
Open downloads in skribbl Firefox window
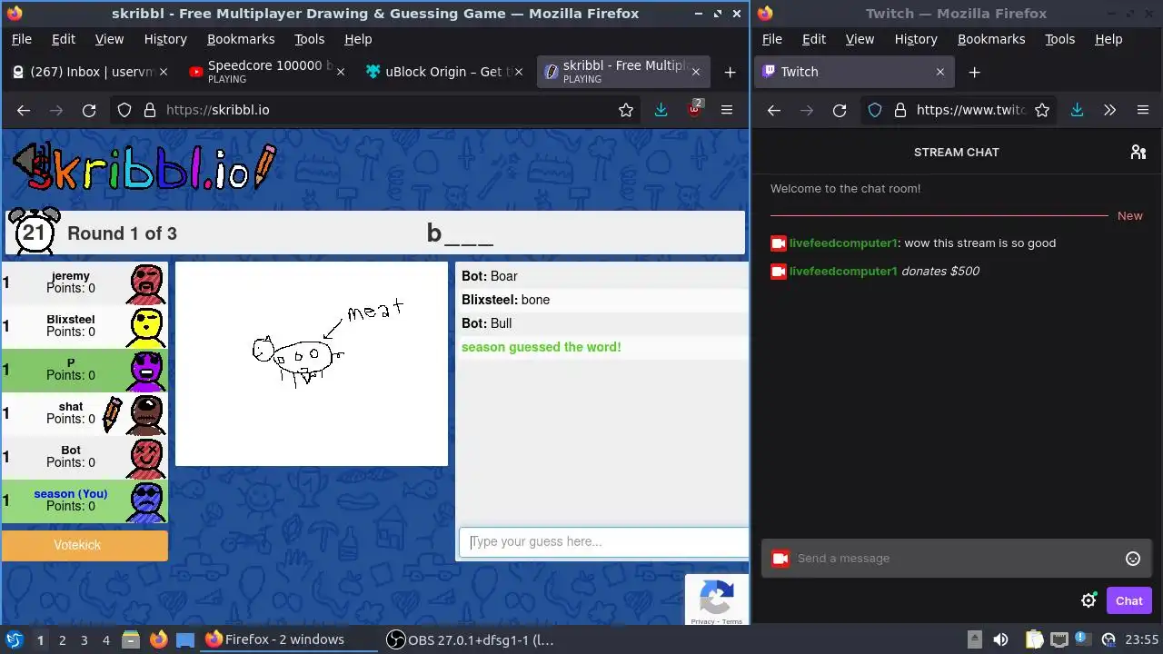(661, 110)
